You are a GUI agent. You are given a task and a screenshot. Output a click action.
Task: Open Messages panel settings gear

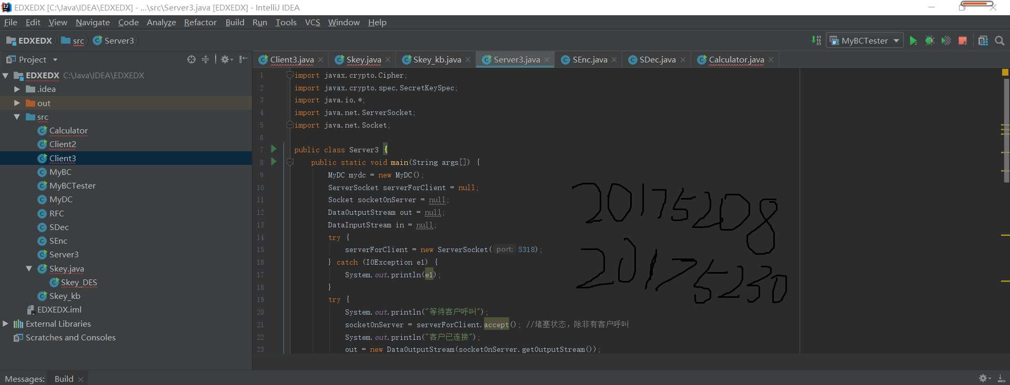click(984, 378)
